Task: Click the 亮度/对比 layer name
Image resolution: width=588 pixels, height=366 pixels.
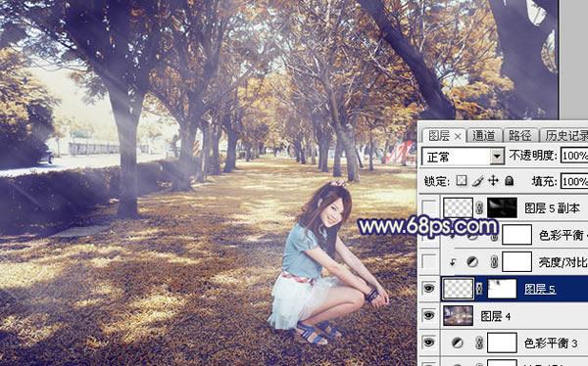Action: (x=563, y=262)
